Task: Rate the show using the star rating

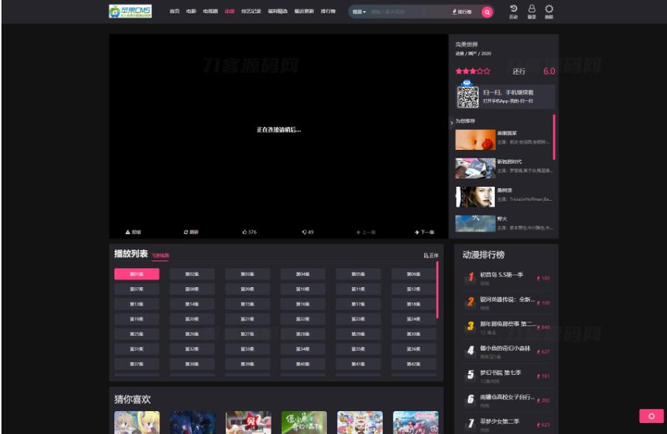Action: click(x=471, y=71)
